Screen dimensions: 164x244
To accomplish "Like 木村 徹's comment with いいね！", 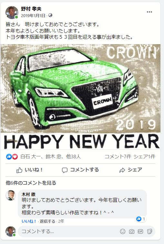I will point(29,221).
